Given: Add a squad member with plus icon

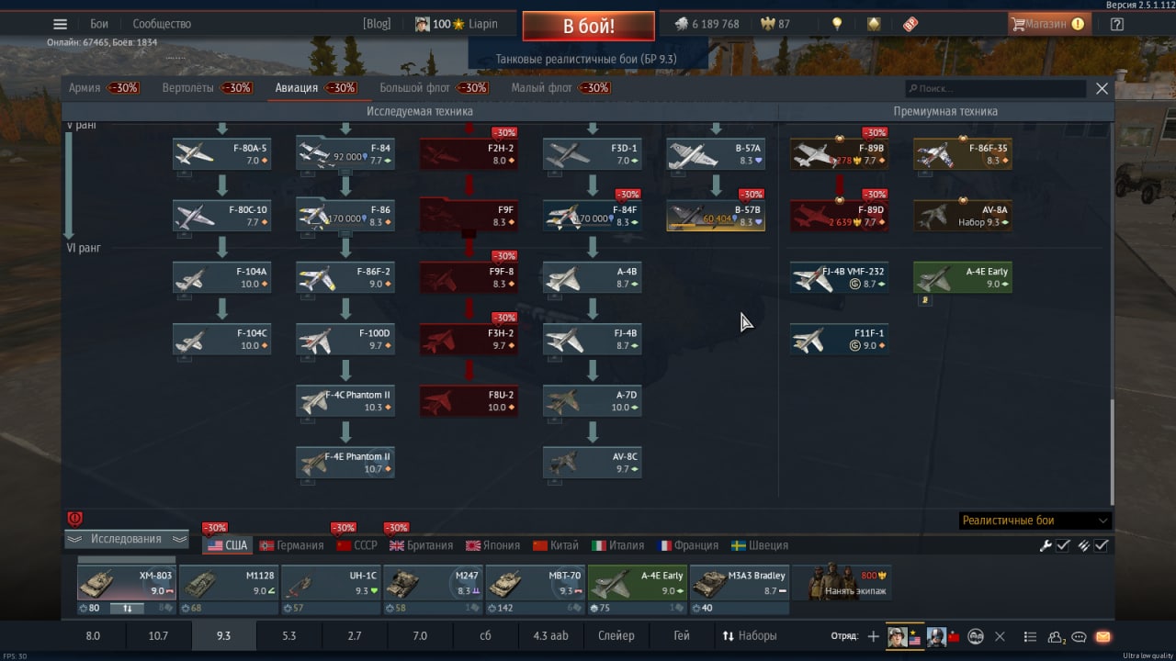Looking at the screenshot, I should (x=873, y=636).
